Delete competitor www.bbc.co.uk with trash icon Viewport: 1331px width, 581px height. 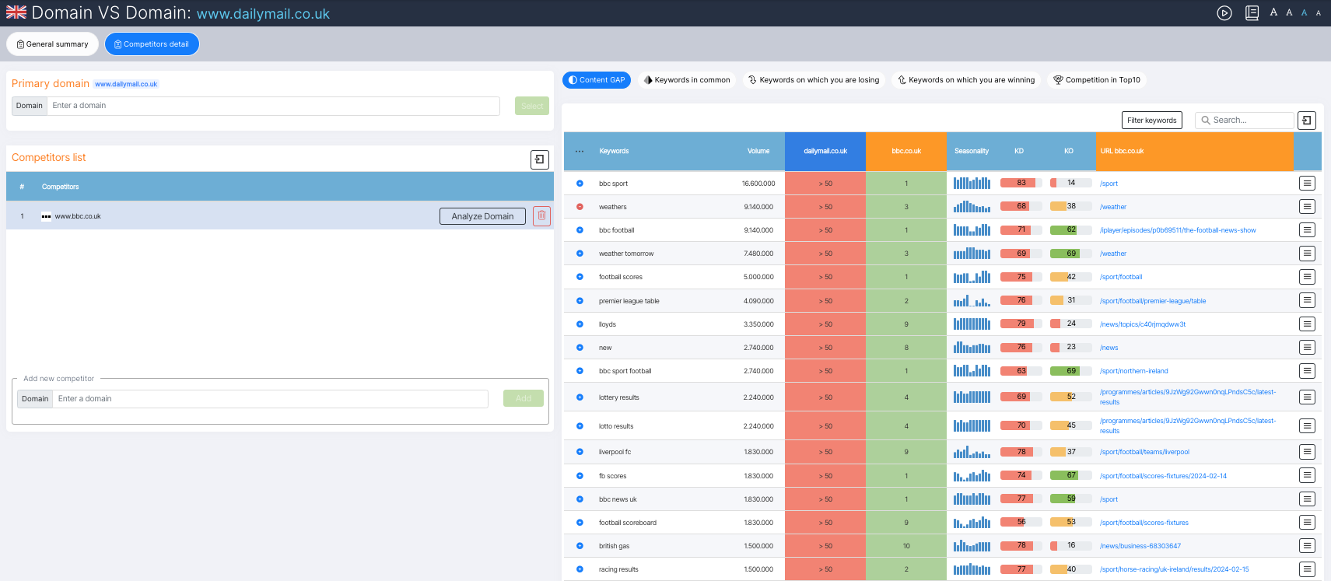pos(541,216)
